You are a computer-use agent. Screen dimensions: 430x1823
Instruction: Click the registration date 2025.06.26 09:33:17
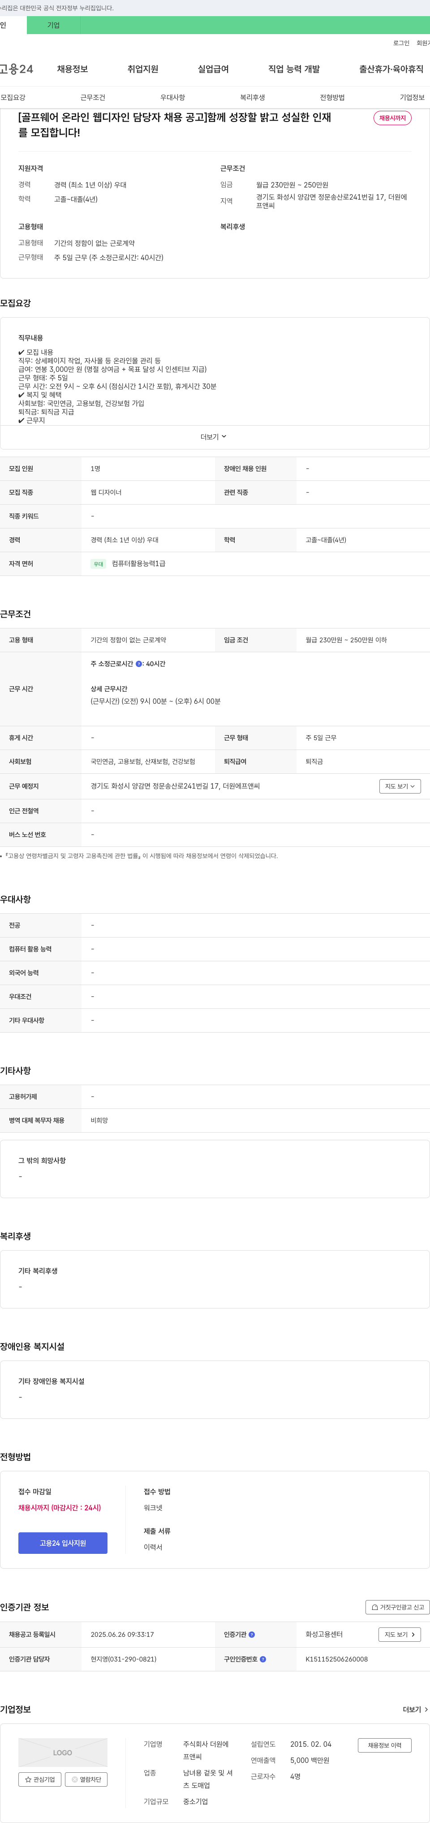point(122,1634)
